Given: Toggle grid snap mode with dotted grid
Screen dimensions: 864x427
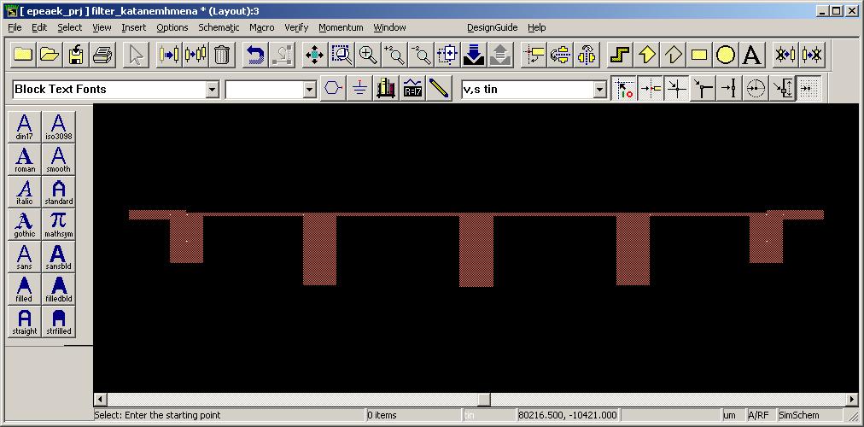Looking at the screenshot, I should click(x=809, y=88).
